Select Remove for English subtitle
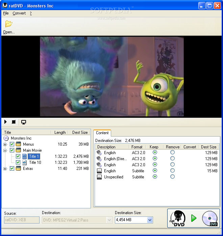Image resolution: width=223 pixels, height=236 pixels. point(172,171)
